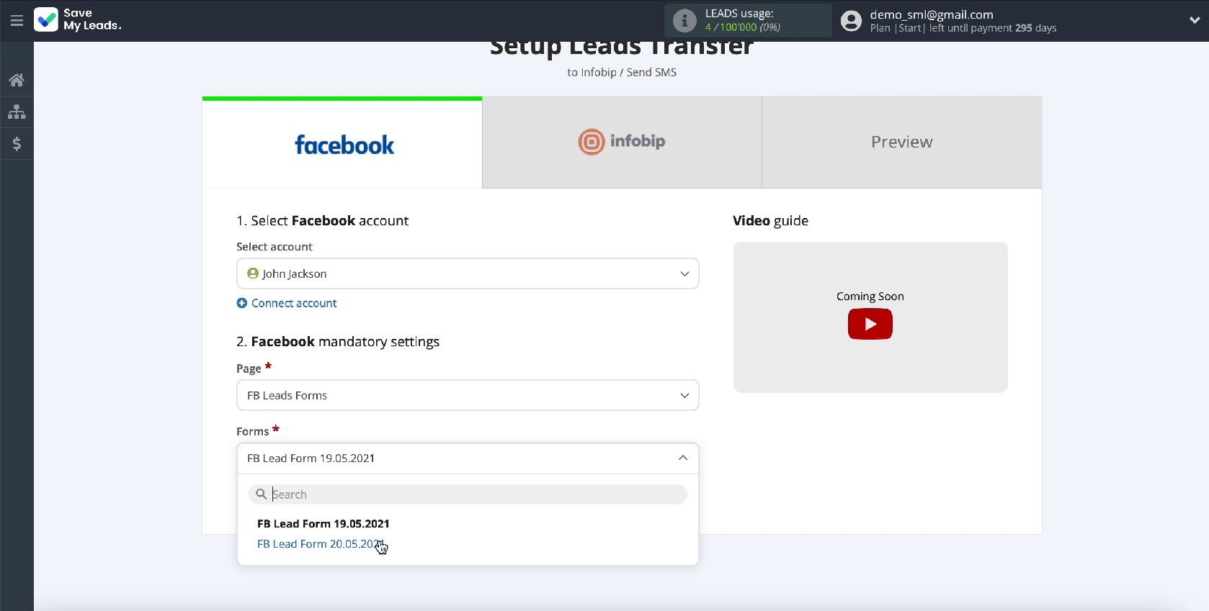
Task: Select FB Lead Form 19.05.2021 option
Action: [324, 523]
